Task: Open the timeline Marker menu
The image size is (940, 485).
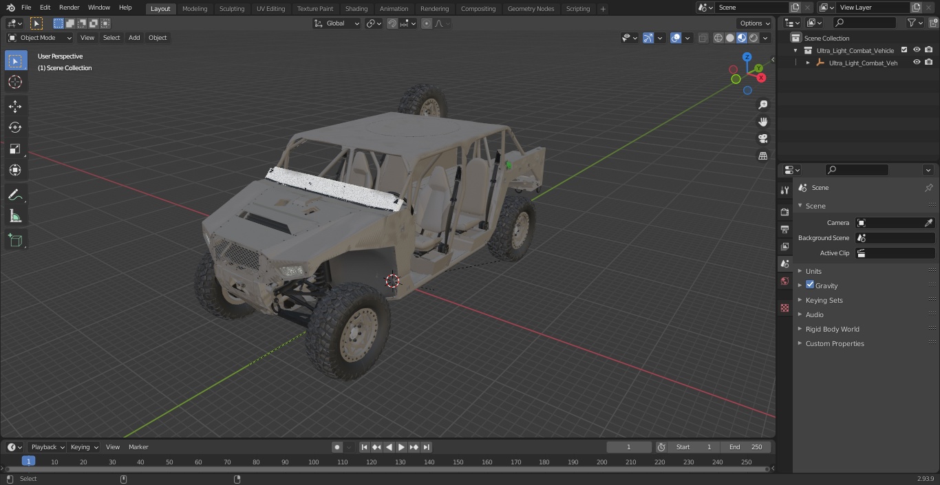Action: [x=138, y=447]
